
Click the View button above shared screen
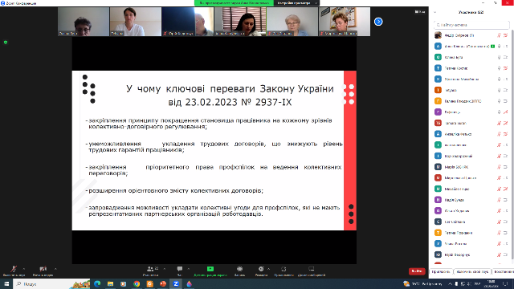pos(420,12)
